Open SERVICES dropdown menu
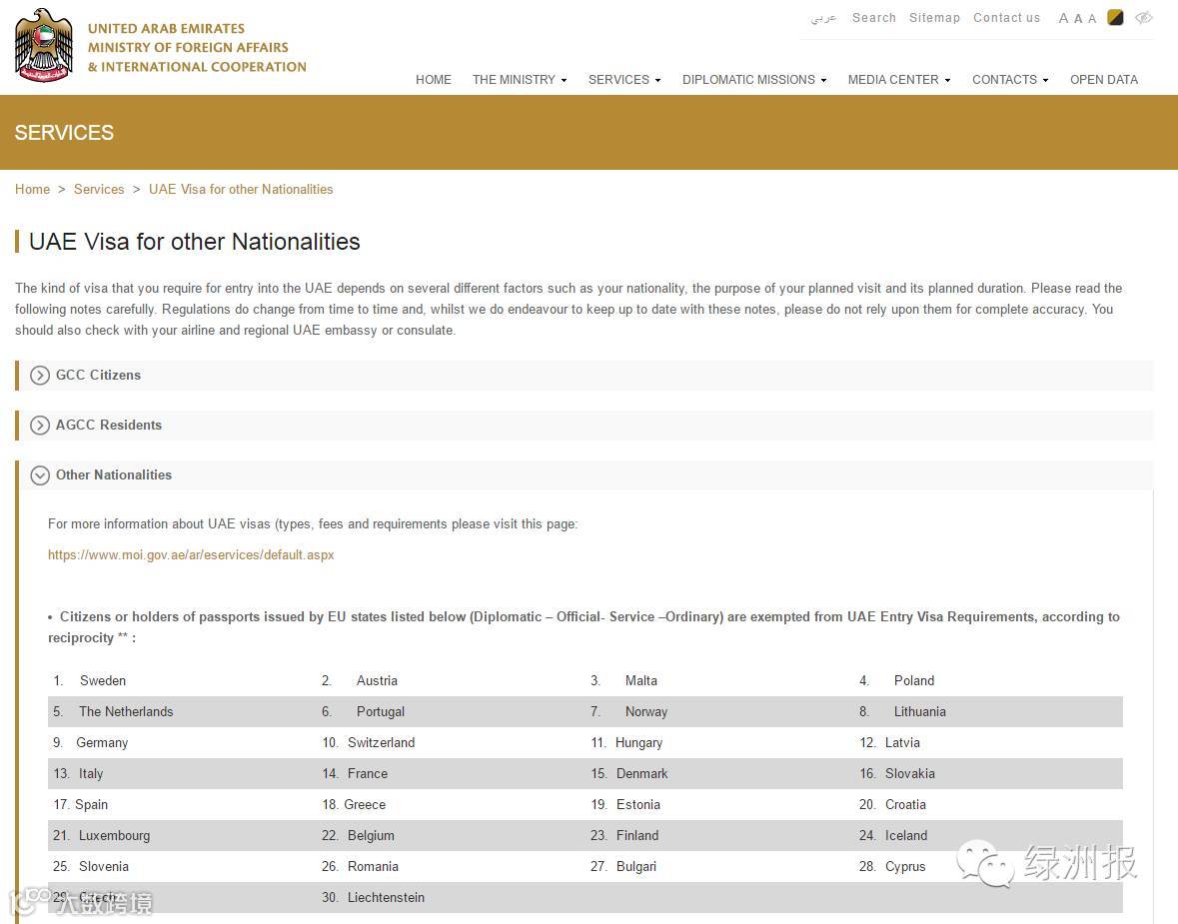Screen dimensions: 1178x924 pos(624,80)
